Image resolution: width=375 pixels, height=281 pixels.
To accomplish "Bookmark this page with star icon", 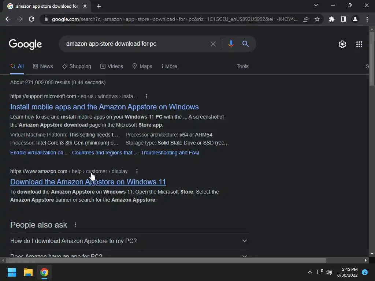I will pos(317,19).
